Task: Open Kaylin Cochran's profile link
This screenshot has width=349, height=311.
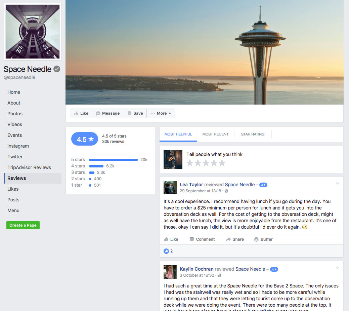Action: point(197,269)
